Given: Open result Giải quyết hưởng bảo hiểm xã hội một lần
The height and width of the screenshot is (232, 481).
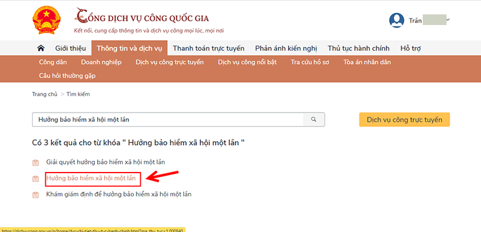Looking at the screenshot, I should (x=105, y=162).
